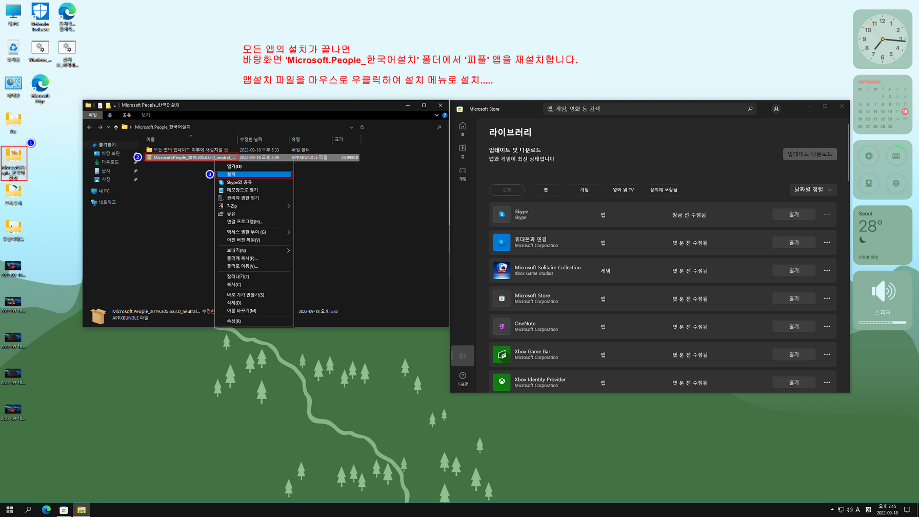Click Get updates (업데이트 다운로드) button

coord(810,154)
